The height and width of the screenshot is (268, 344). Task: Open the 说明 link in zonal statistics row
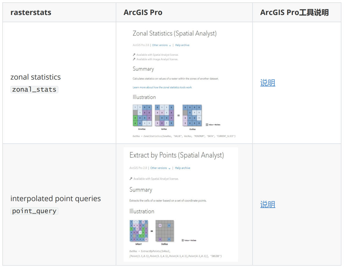[268, 83]
